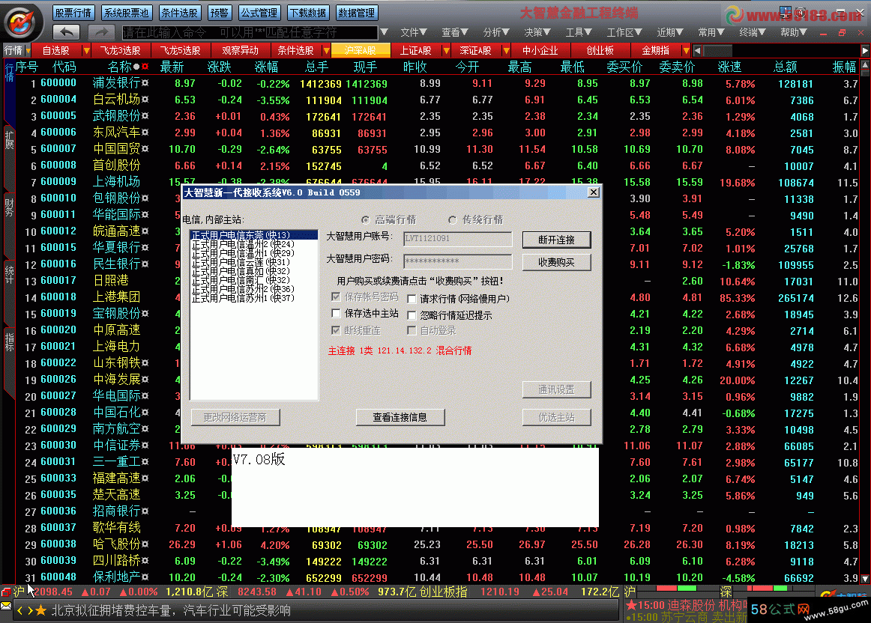Enable the 请求行情(网络慢用户) checkbox
Viewport: 871px width, 623px height.
point(412,299)
